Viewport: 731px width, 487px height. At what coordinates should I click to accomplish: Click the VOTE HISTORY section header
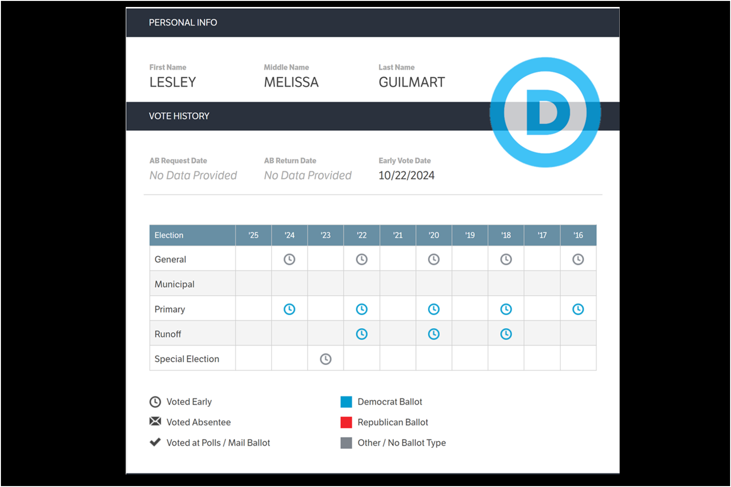(x=372, y=116)
